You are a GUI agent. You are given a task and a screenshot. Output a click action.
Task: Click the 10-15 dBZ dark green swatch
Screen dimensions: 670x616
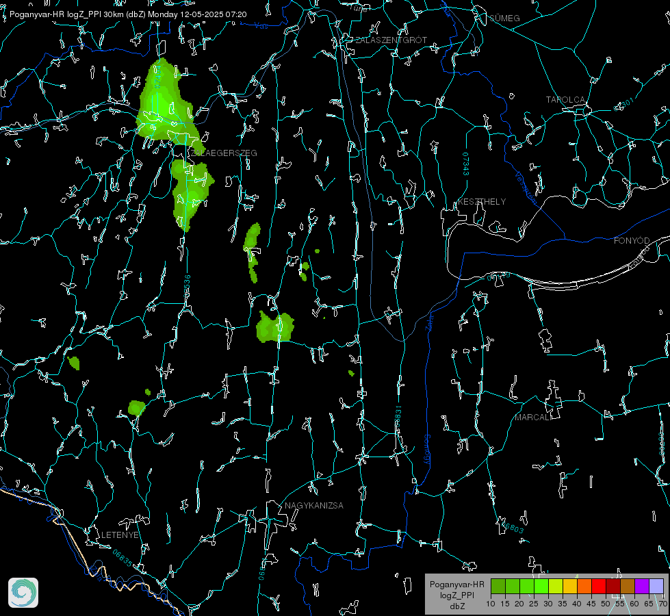point(498,586)
